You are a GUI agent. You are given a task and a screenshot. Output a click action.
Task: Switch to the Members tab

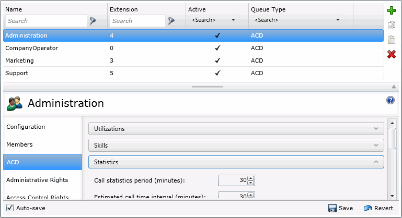19,144
